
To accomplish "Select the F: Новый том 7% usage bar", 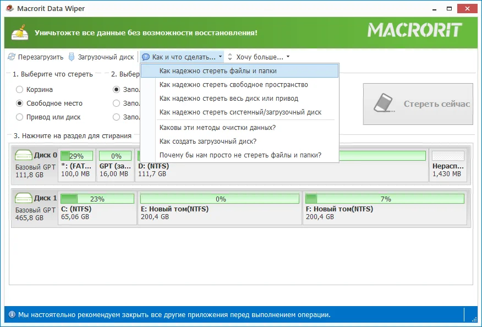I will 385,199.
